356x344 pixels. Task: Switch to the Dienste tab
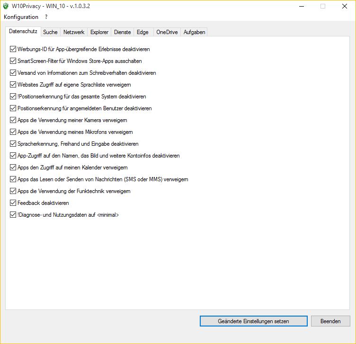click(x=122, y=32)
